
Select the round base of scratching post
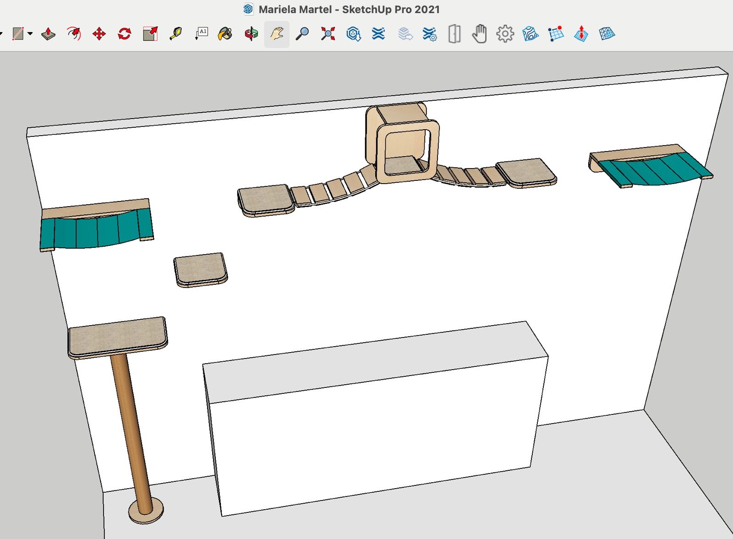click(x=146, y=511)
